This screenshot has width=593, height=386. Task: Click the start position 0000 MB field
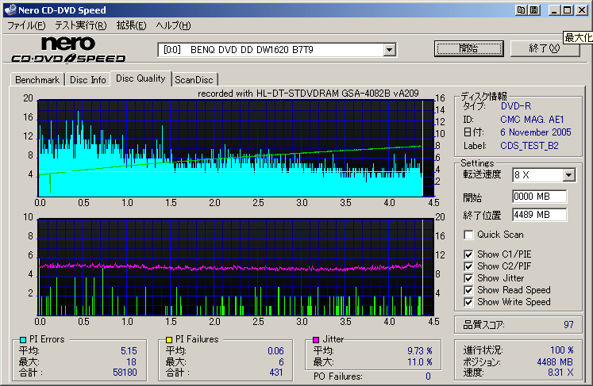coord(540,197)
